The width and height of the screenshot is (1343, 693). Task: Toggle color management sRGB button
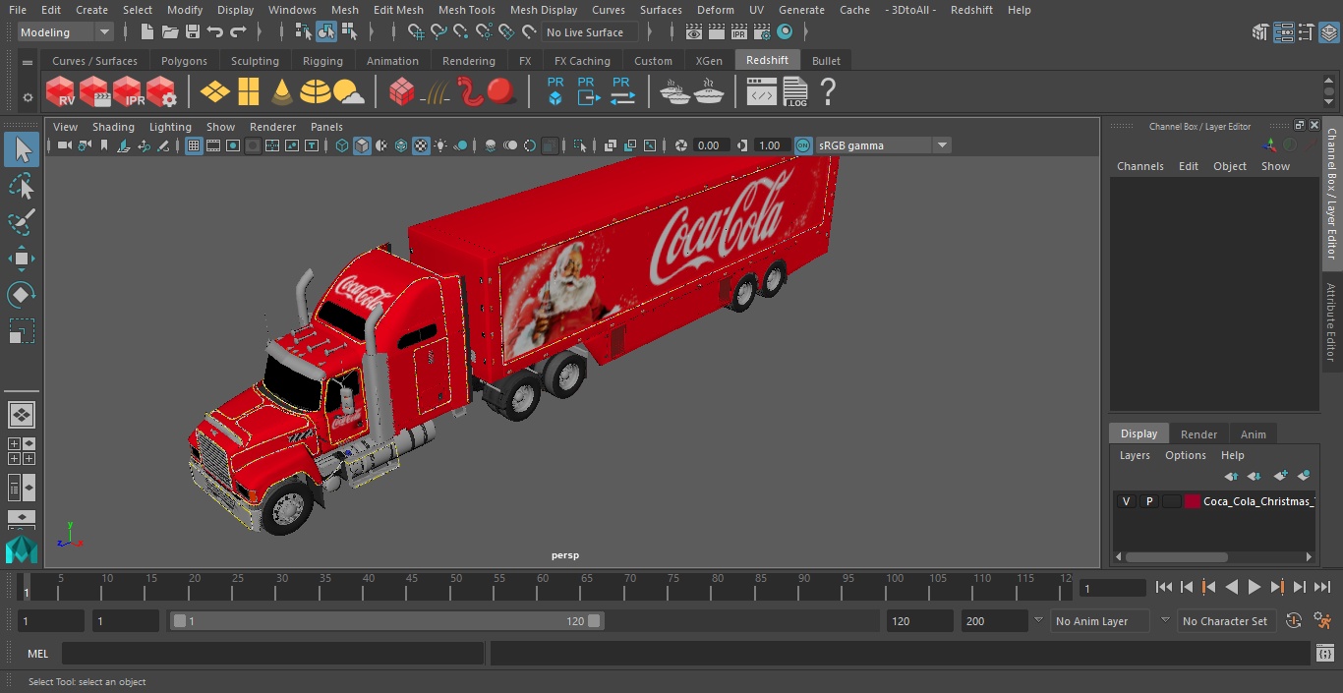click(x=803, y=145)
